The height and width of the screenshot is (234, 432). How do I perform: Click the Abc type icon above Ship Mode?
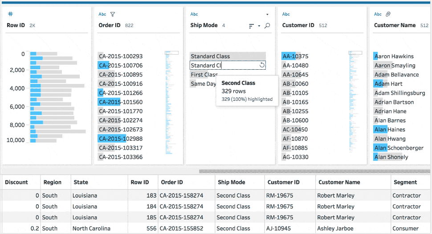(x=194, y=14)
